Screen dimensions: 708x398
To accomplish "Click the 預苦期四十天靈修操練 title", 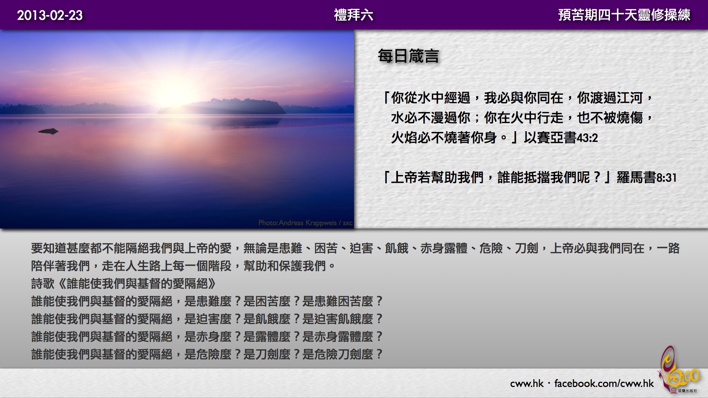I will click(x=624, y=15).
